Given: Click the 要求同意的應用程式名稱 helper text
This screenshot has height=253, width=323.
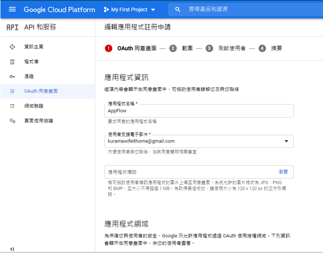Looking at the screenshot, I should tap(132, 121).
